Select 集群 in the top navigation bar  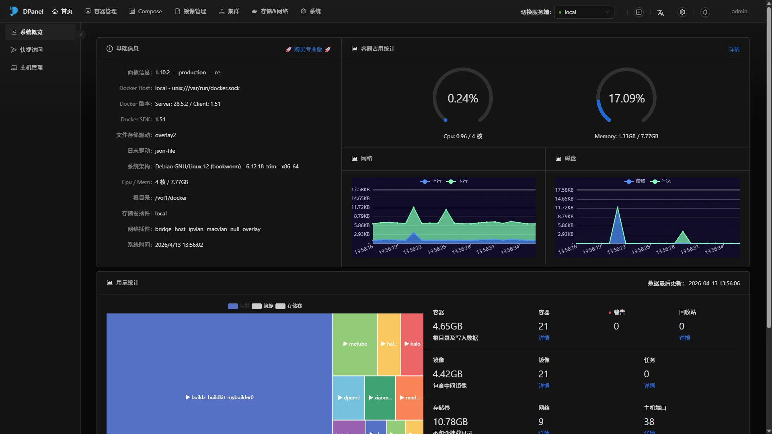229,11
